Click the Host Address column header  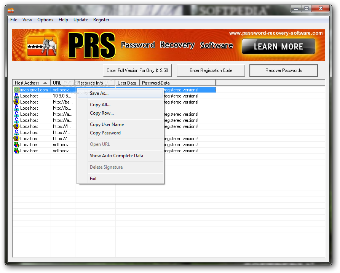(x=32, y=83)
